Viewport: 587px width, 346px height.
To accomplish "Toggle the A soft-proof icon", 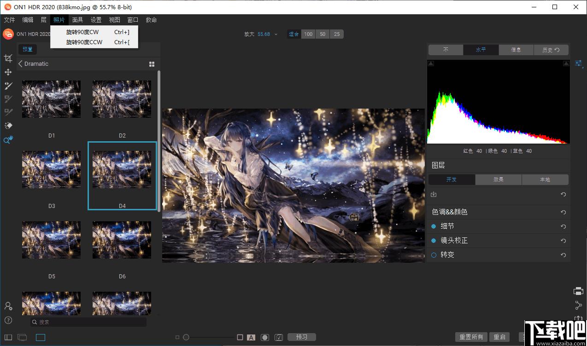I will (251, 337).
